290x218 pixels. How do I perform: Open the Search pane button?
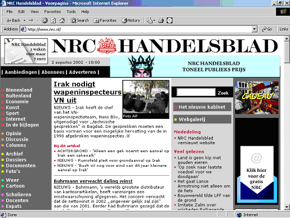pyautogui.click(x=79, y=20)
